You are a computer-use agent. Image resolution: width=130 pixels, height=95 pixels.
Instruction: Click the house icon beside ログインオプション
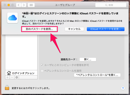[x=9, y=73]
